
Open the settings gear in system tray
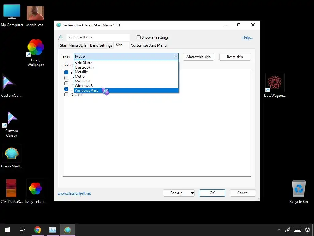pyautogui.click(x=307, y=230)
